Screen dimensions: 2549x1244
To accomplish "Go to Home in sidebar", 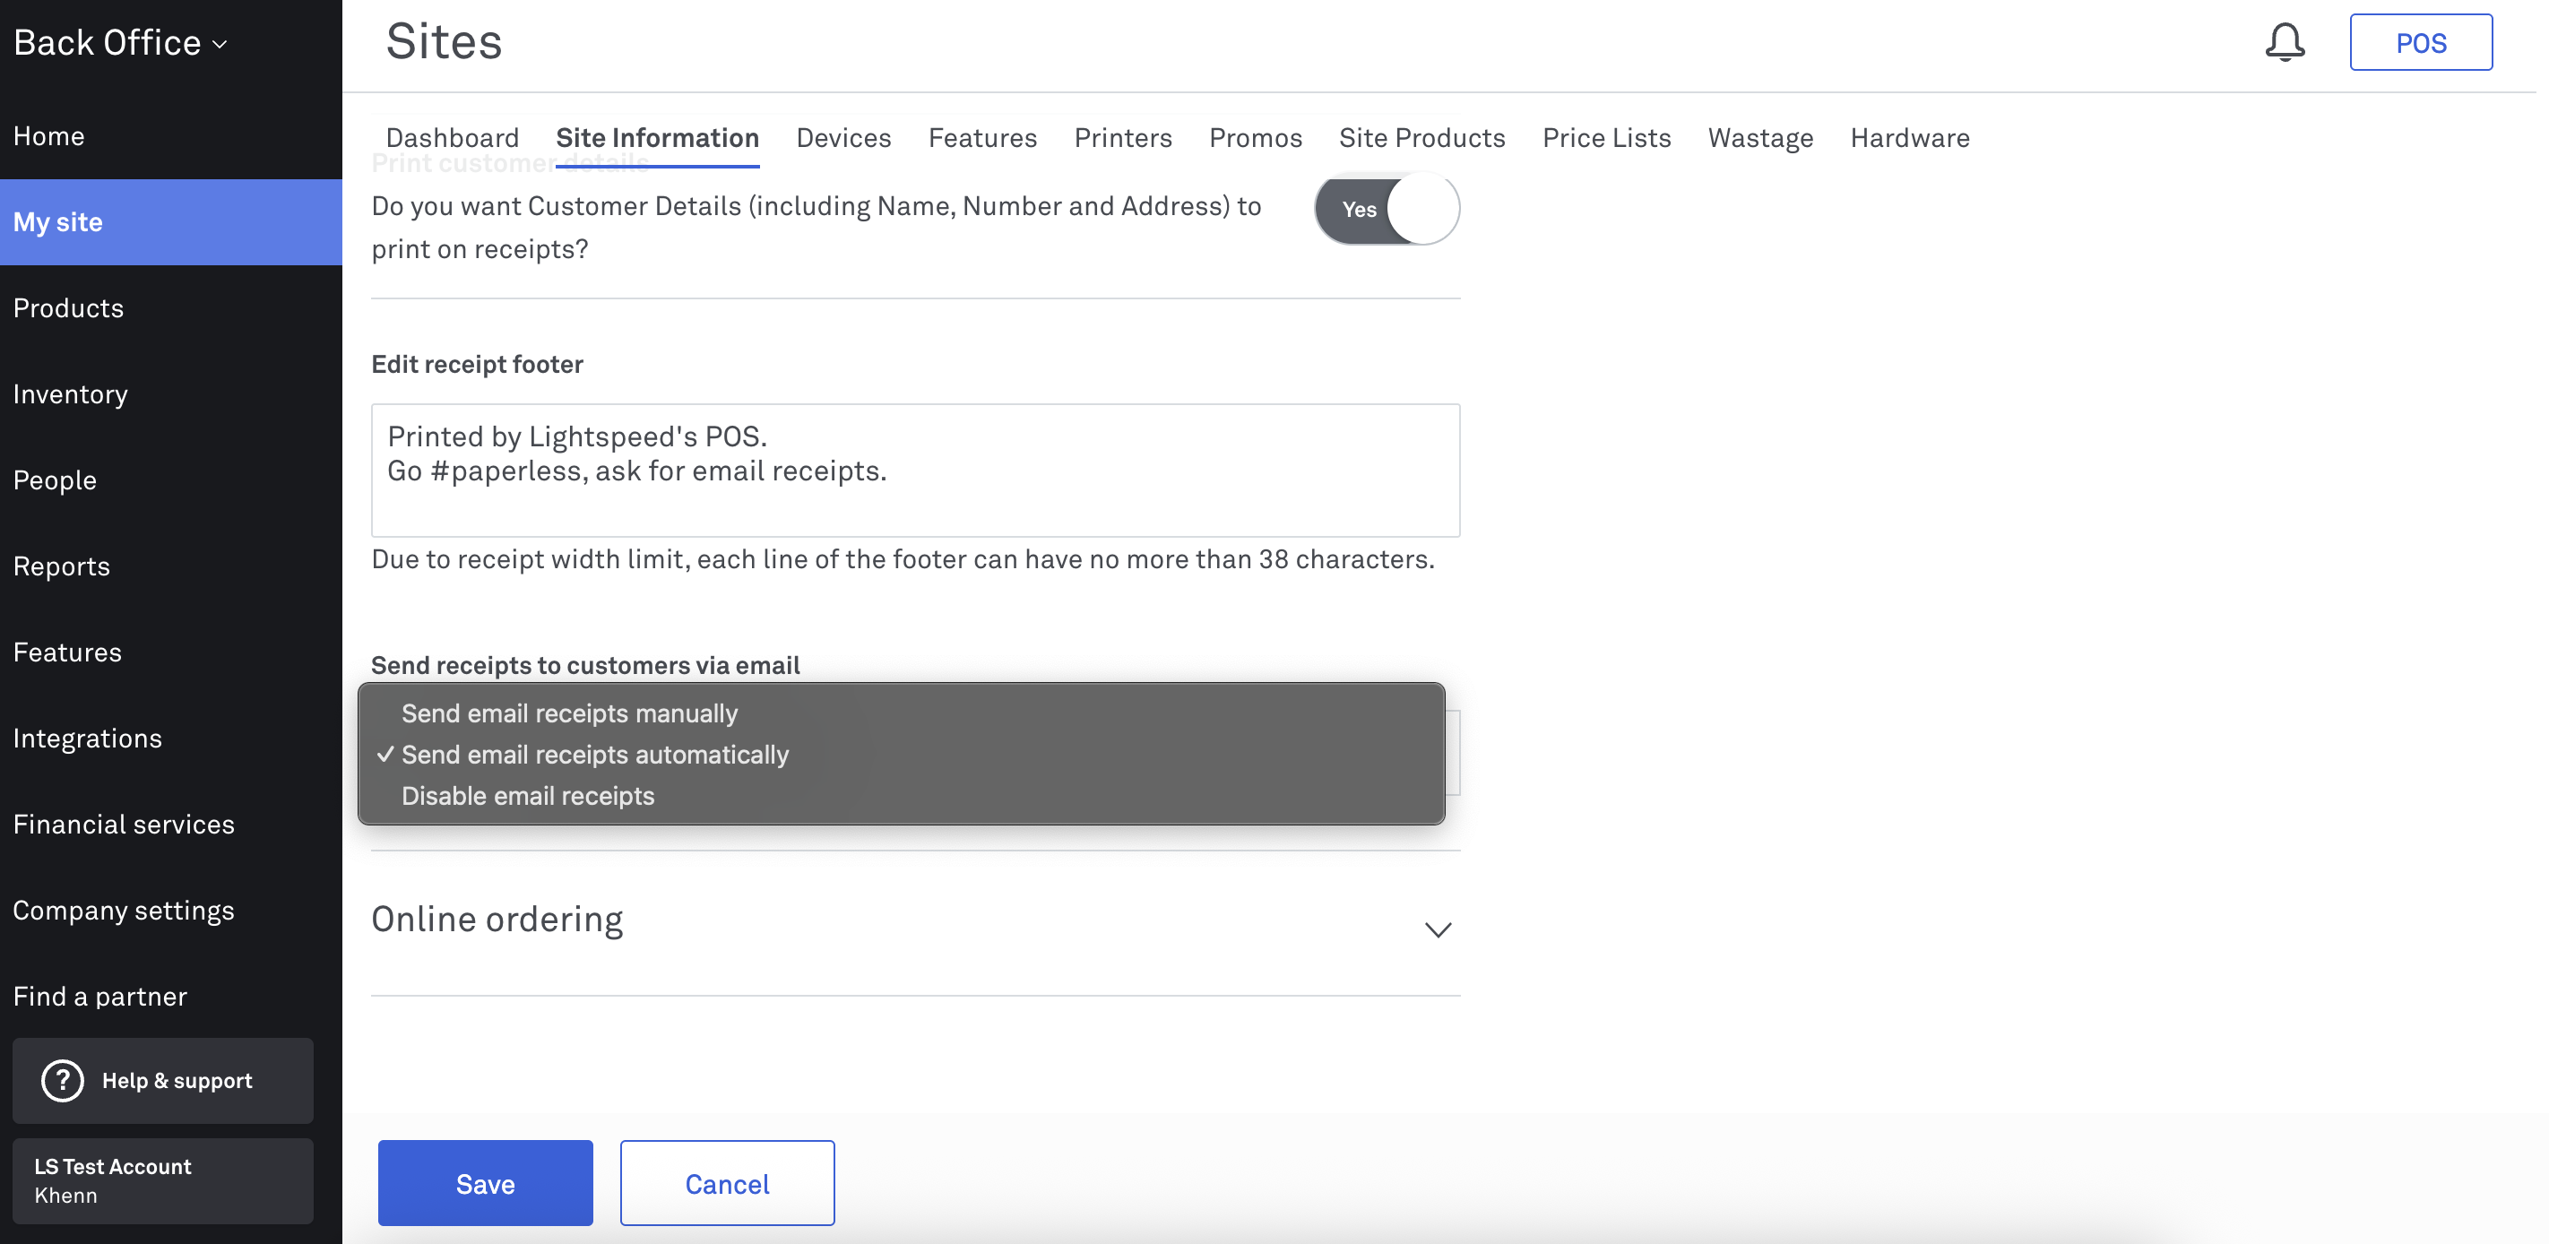I will [171, 135].
